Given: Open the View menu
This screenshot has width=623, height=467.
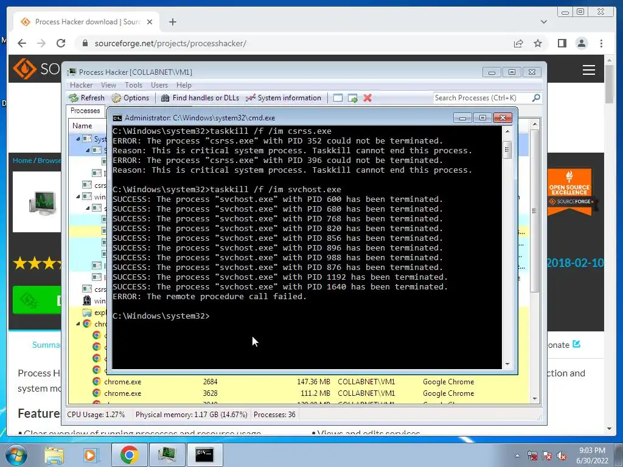Looking at the screenshot, I should (108, 85).
